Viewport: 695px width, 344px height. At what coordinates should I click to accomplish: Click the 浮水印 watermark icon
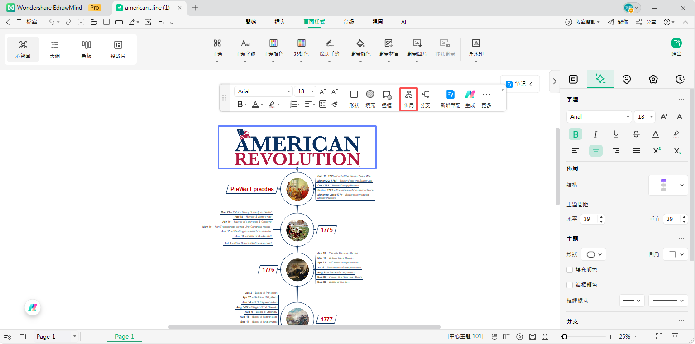coord(476,43)
